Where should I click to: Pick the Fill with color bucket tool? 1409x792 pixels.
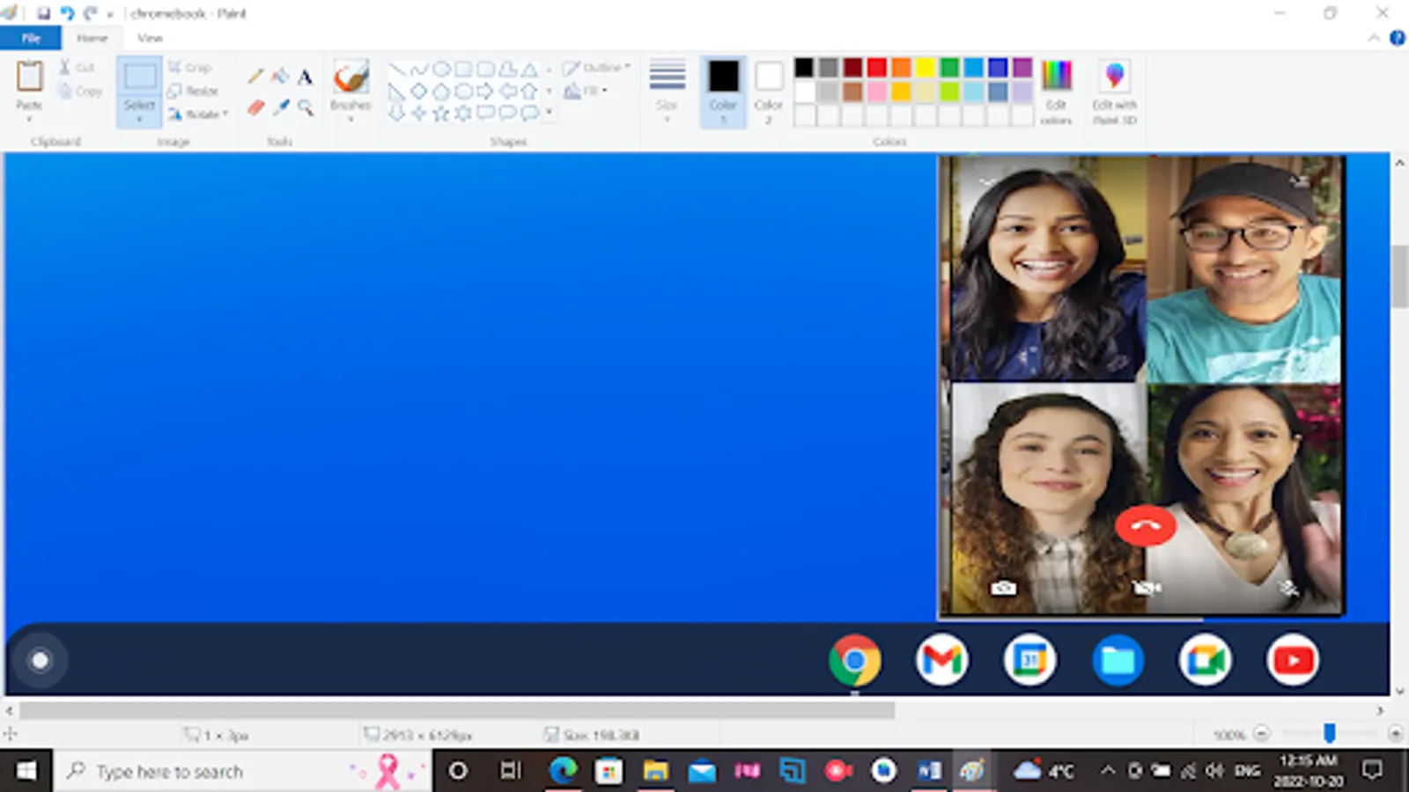tap(280, 77)
